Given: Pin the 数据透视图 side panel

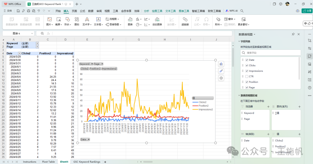Looking at the screenshot, I should pos(293,34).
